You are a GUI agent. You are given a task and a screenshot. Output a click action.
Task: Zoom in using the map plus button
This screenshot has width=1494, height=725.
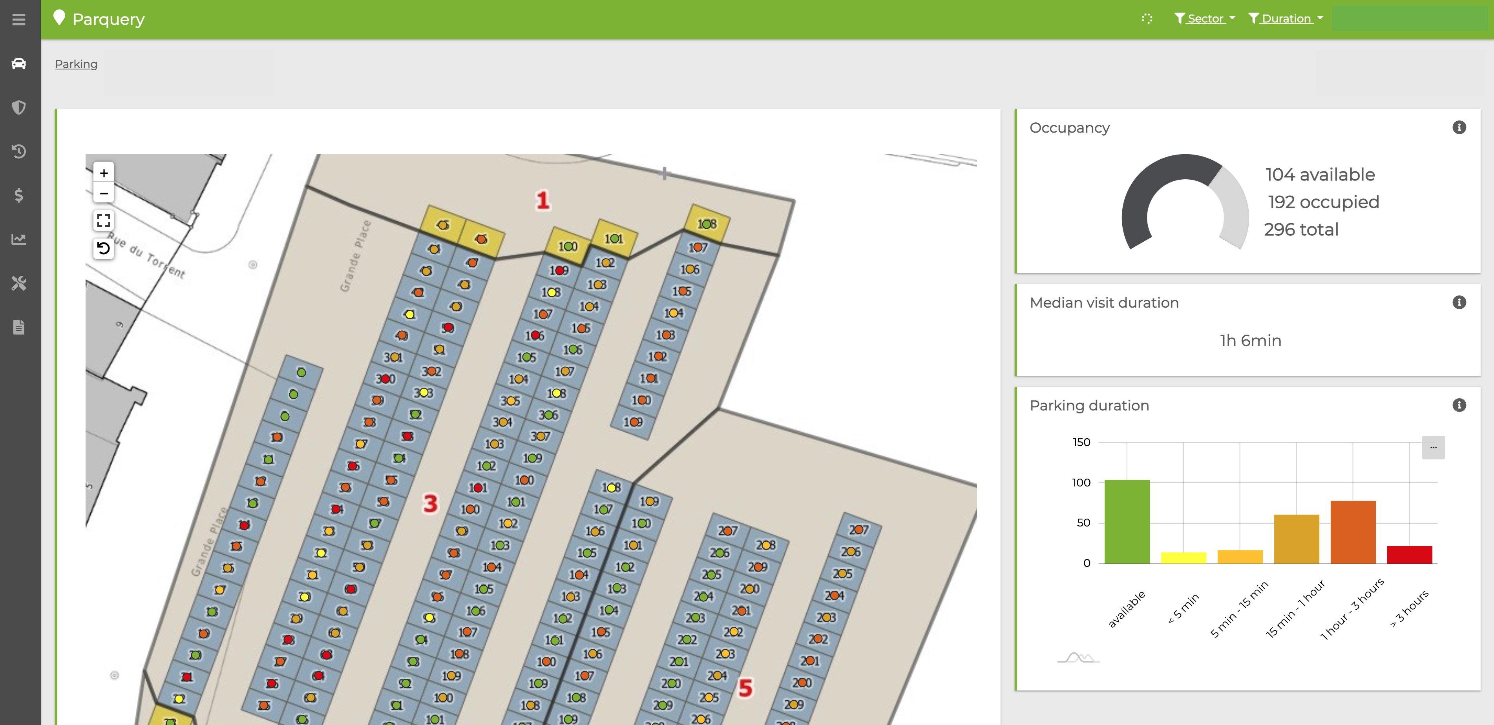[104, 173]
